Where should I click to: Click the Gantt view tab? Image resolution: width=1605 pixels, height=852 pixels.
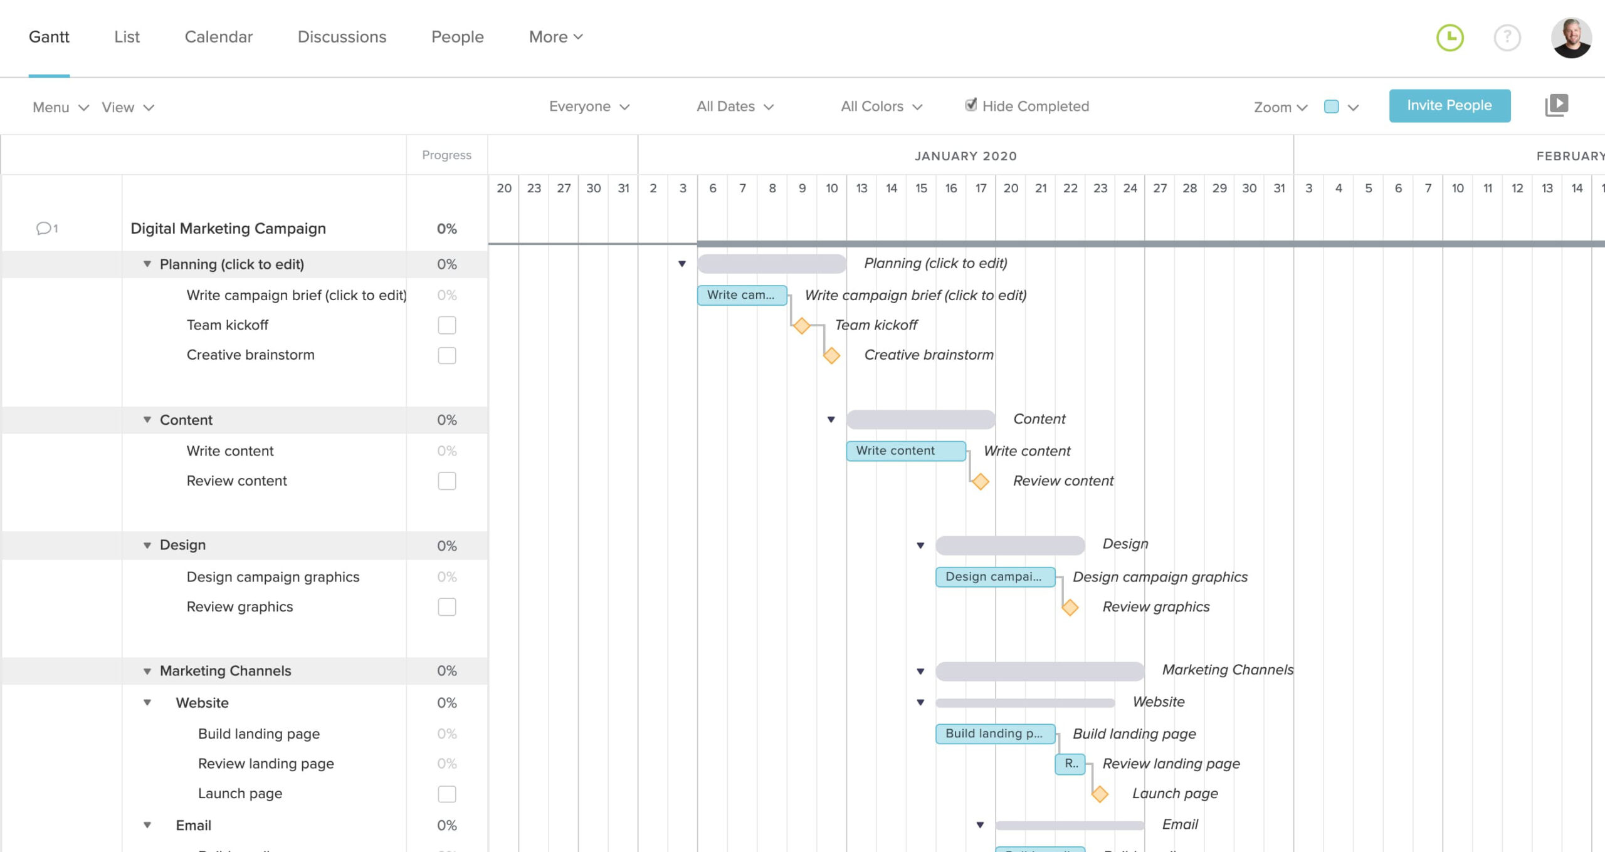[x=49, y=36]
